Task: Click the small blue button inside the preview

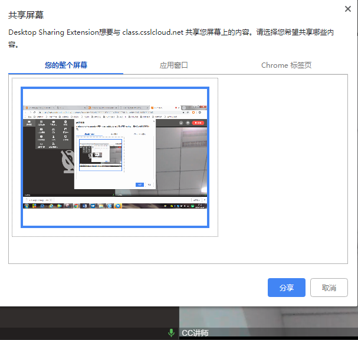Action: 140,184
